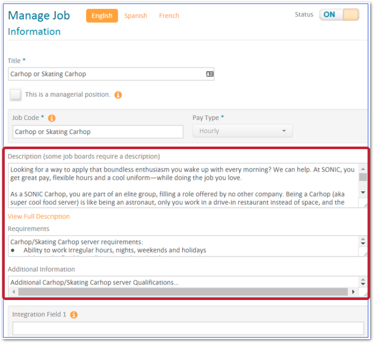Switch to the Spanish language tab
The width and height of the screenshot is (374, 343).
point(135,15)
